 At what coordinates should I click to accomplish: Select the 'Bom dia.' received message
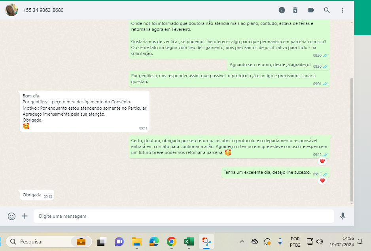tap(85, 111)
